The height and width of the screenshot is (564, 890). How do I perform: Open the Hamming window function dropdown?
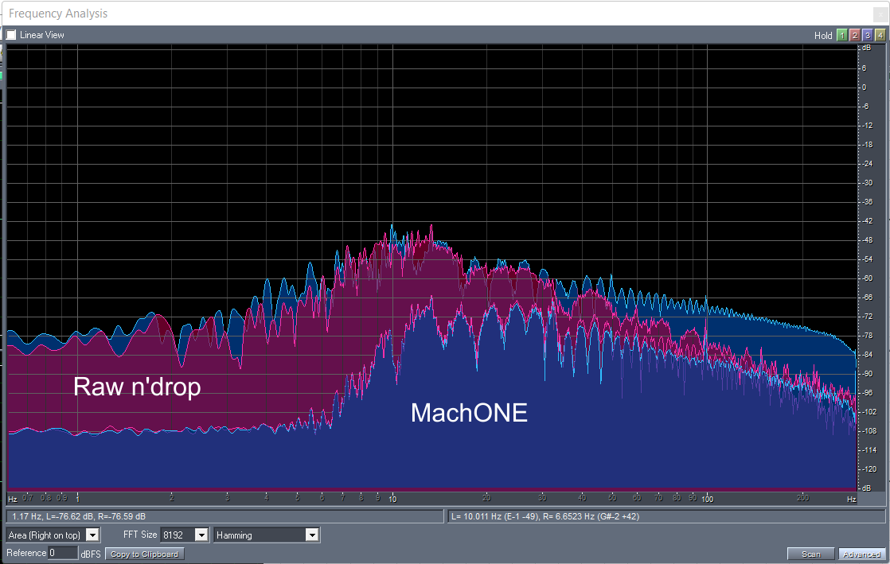click(266, 535)
